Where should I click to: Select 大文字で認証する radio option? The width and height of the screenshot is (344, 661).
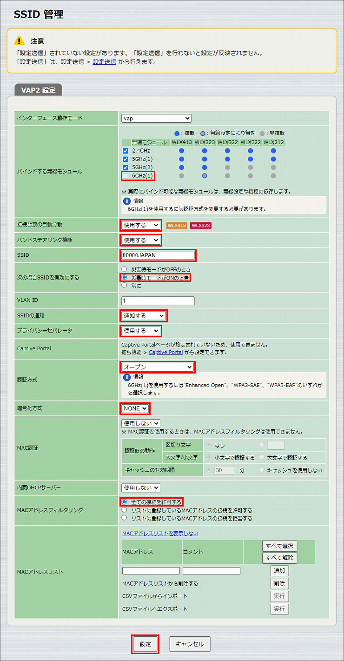pos(263,457)
